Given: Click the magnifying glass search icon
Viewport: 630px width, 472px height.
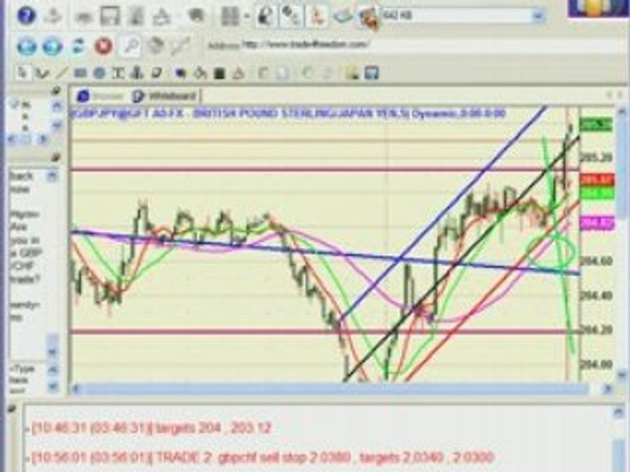Looking at the screenshot, I should [x=130, y=46].
